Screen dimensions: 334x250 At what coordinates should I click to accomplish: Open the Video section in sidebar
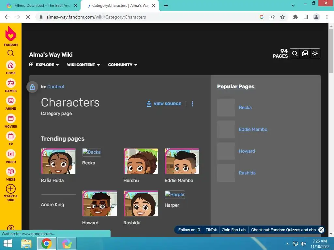[x=11, y=157]
